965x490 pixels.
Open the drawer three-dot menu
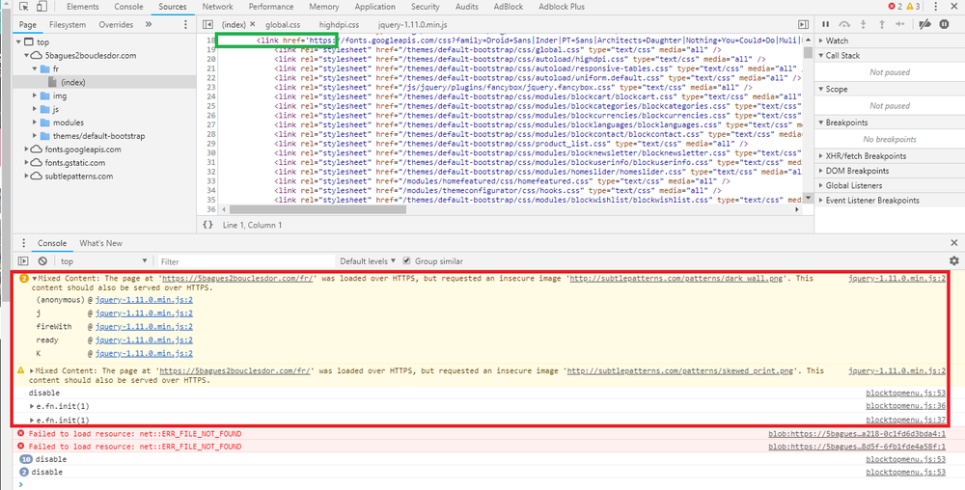[23, 243]
